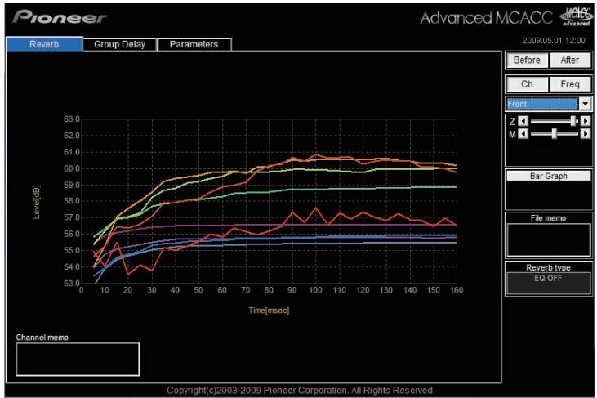Expand the Front channel dropdown arrow
The image size is (597, 398).
[586, 104]
